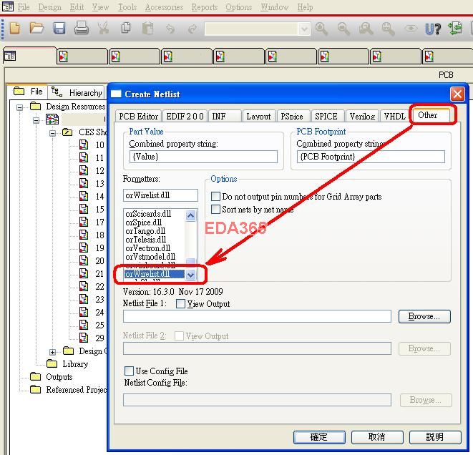Switch to the Verilog netlist tab
Screen dimensions: 473x455
click(362, 116)
